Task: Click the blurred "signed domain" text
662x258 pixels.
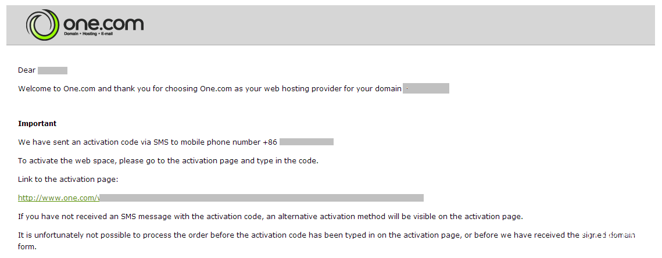Action: (x=608, y=235)
